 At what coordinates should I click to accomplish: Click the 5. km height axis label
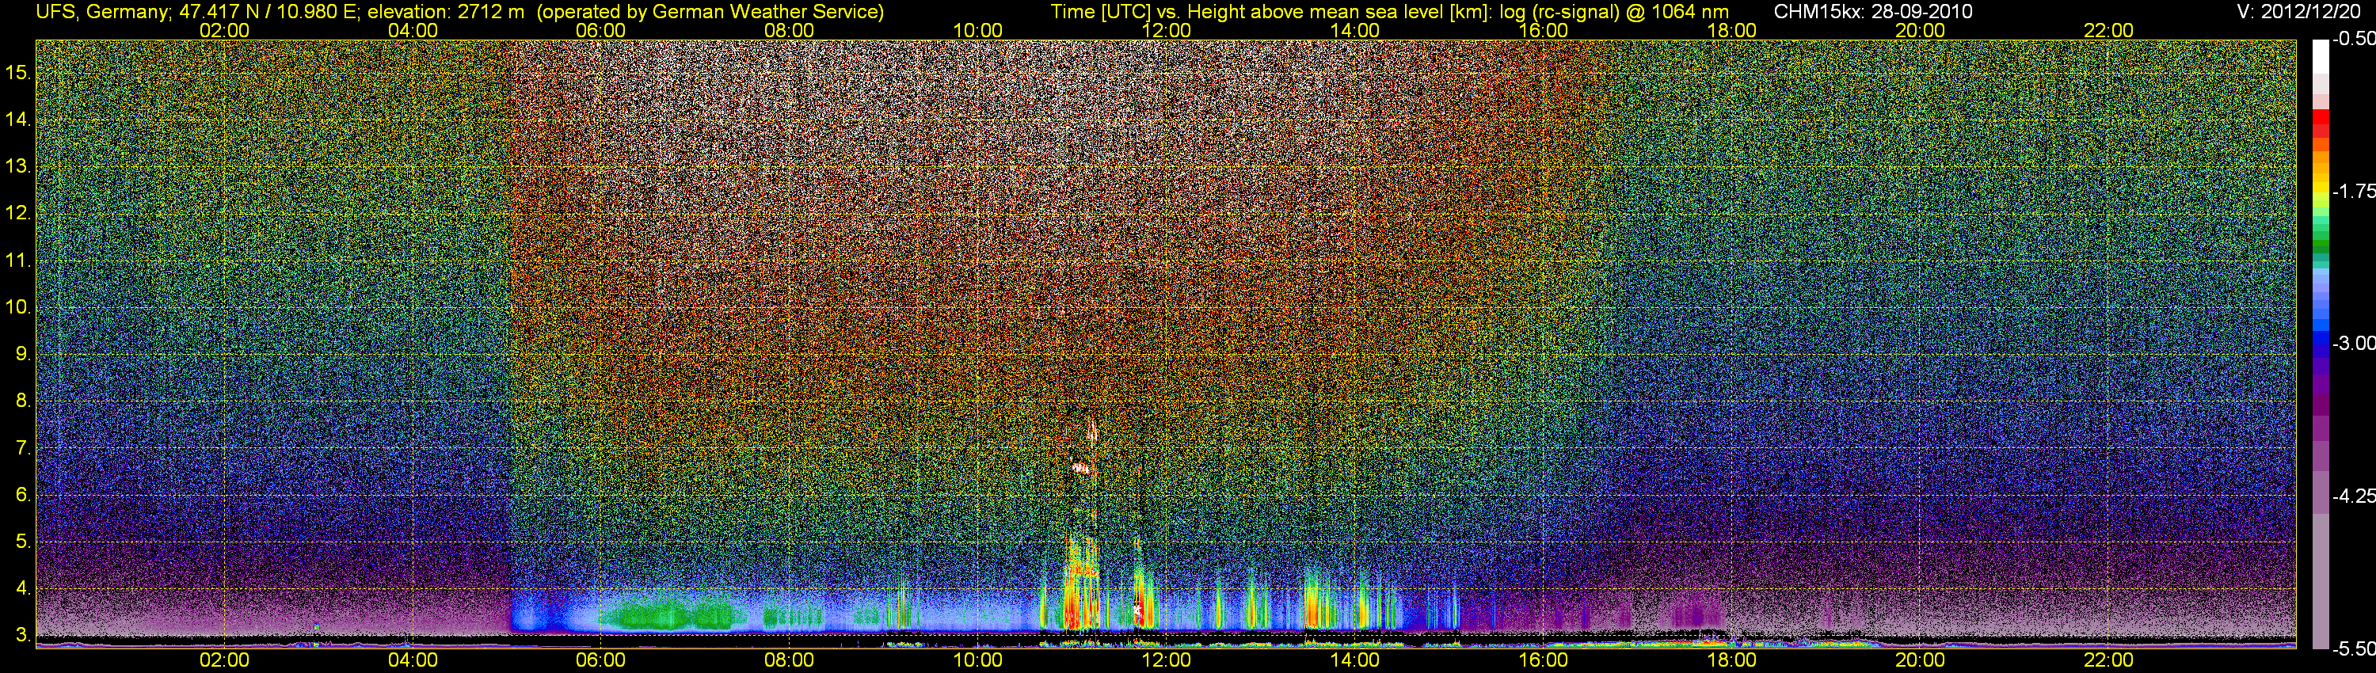(23, 542)
